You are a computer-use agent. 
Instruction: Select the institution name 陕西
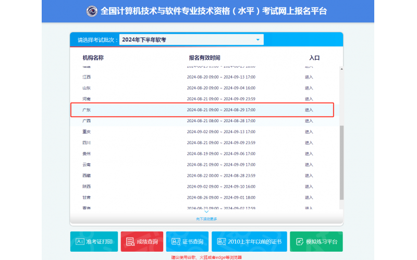pyautogui.click(x=87, y=187)
